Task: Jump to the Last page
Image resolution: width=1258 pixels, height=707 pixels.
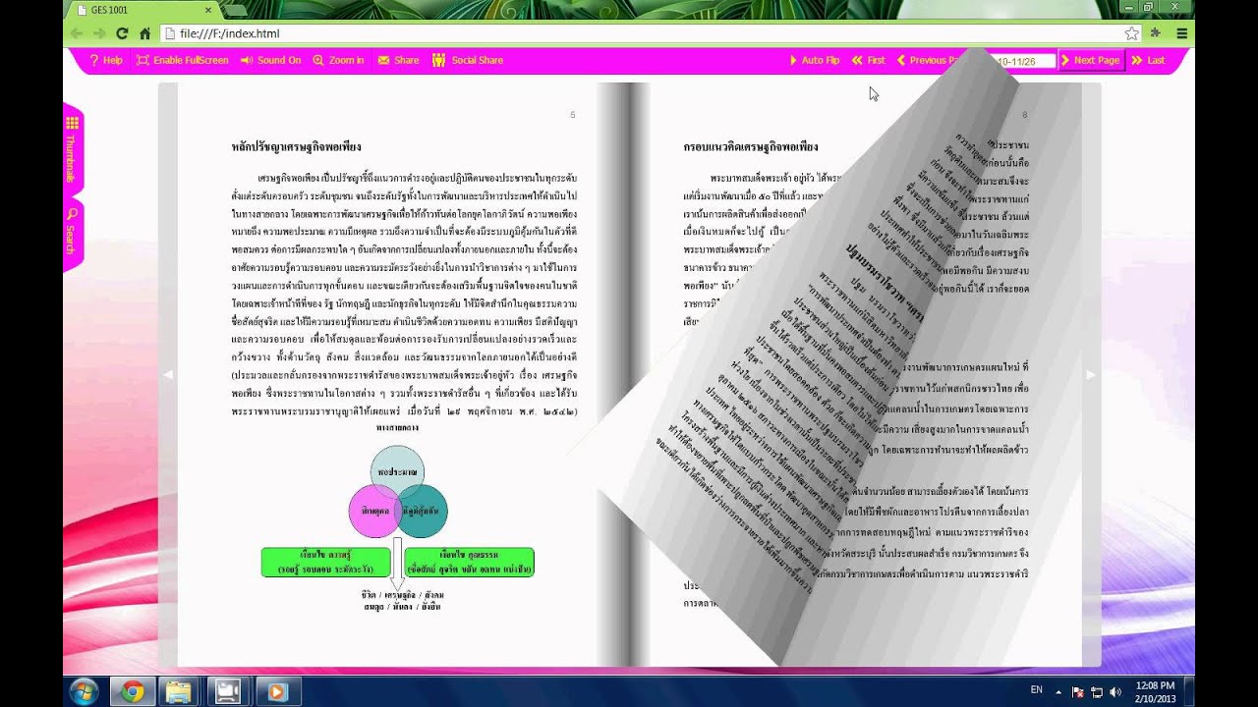Action: [x=1148, y=60]
